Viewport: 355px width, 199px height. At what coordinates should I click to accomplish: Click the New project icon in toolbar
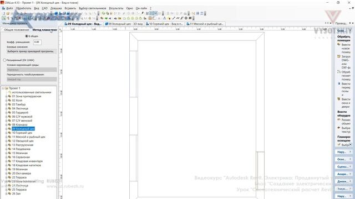[4, 13]
